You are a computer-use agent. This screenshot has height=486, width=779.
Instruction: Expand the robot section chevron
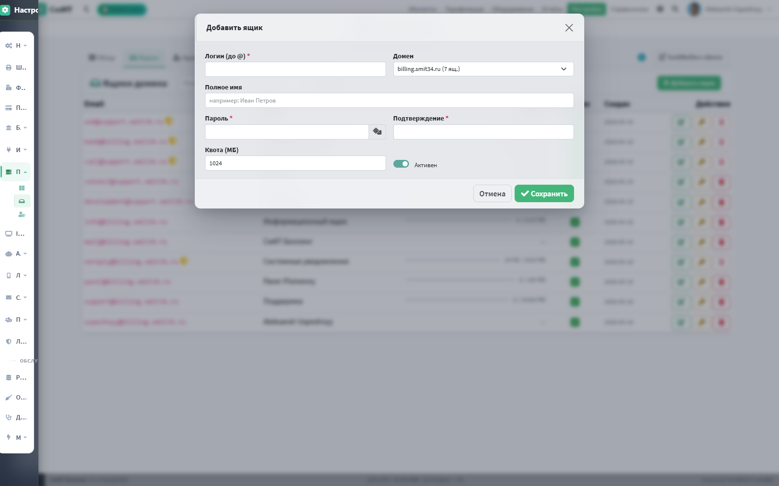(x=25, y=254)
